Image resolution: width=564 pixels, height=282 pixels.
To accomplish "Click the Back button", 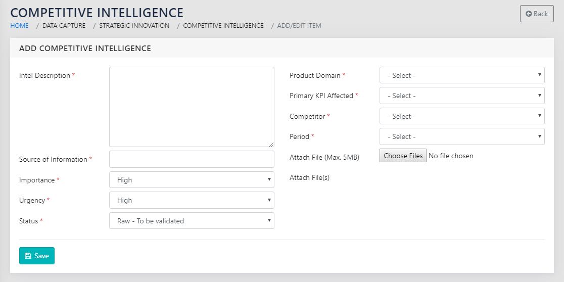I will 537,14.
